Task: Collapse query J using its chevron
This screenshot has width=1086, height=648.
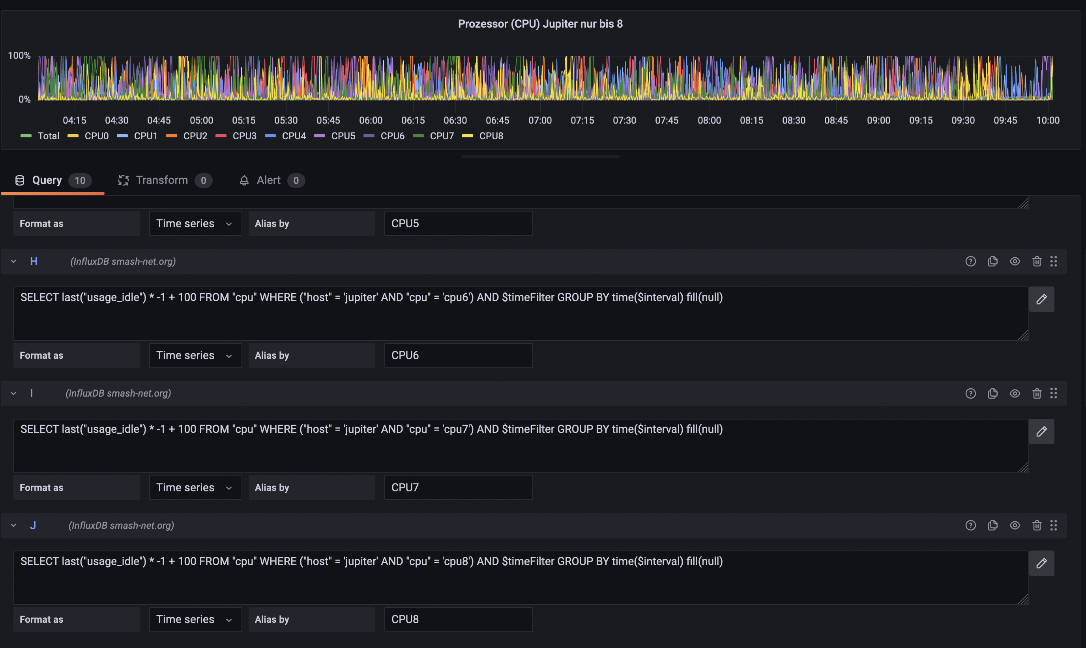Action: point(13,525)
